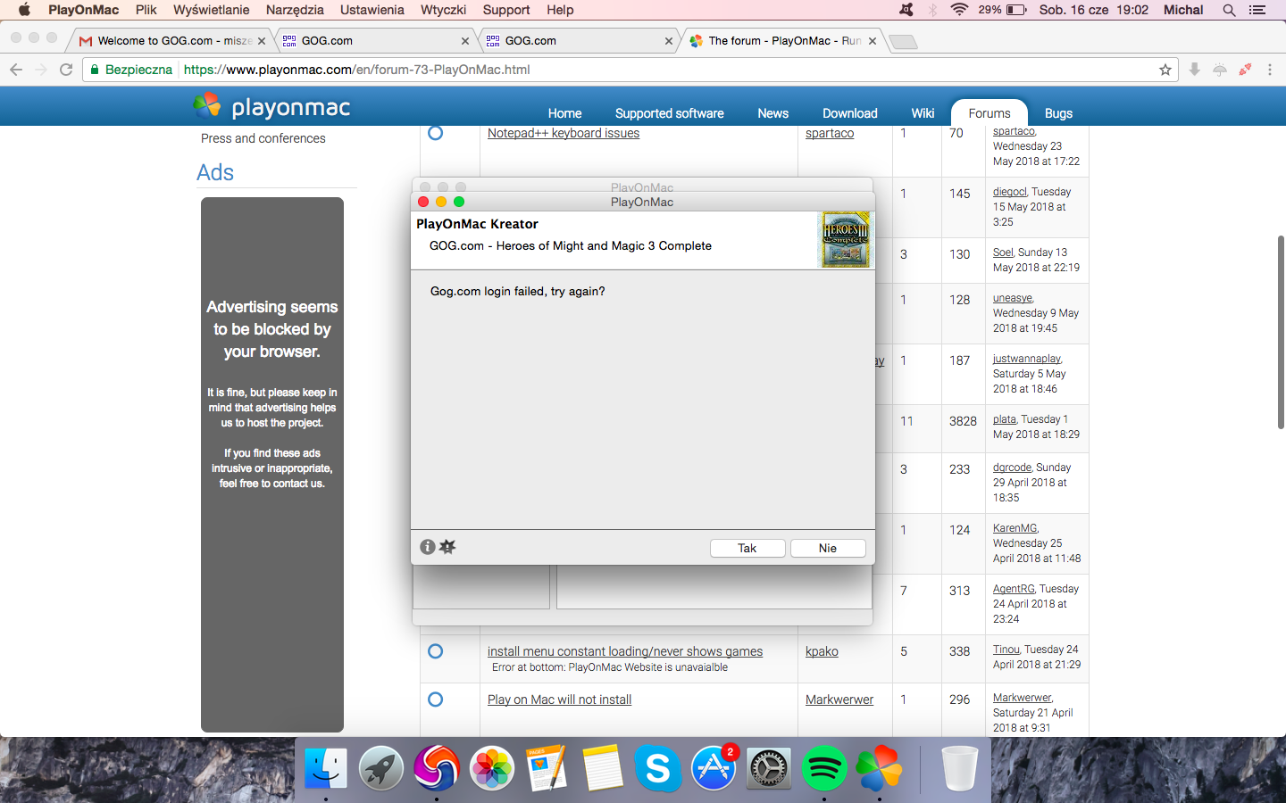Image resolution: width=1286 pixels, height=803 pixels.
Task: Click the Apple menu logo
Action: pyautogui.click(x=24, y=10)
